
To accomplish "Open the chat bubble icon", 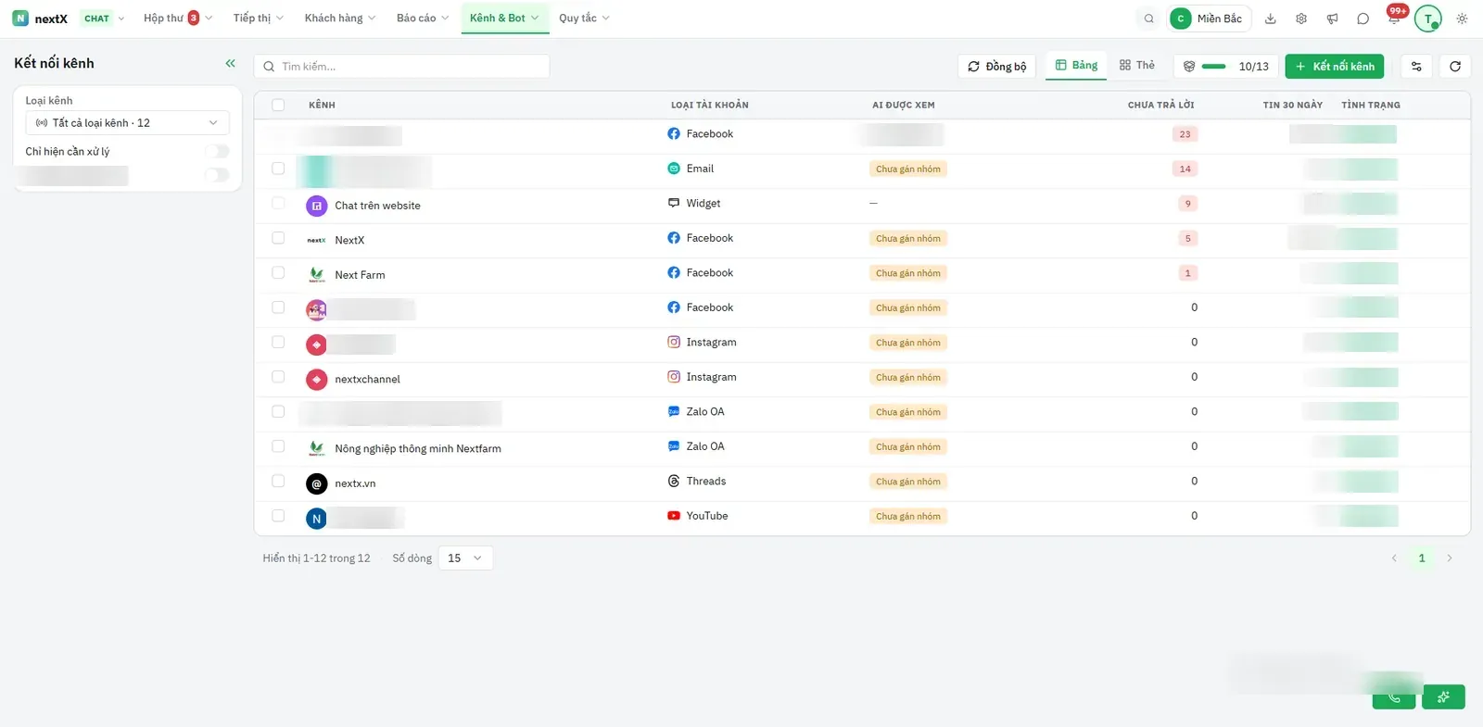I will [x=1363, y=19].
